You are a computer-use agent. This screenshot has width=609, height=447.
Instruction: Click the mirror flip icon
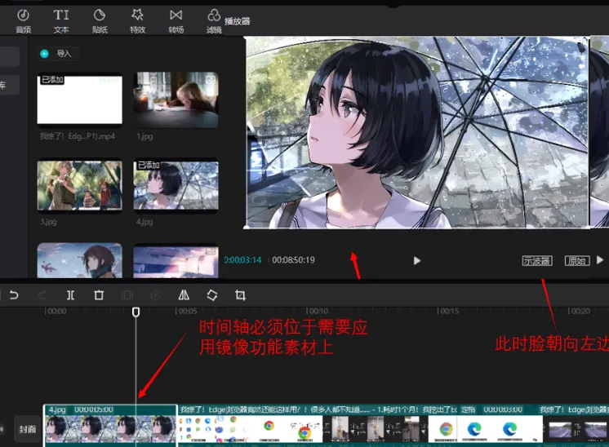point(184,295)
